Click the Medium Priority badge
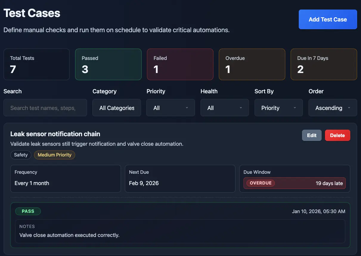361x256 pixels. (55, 155)
